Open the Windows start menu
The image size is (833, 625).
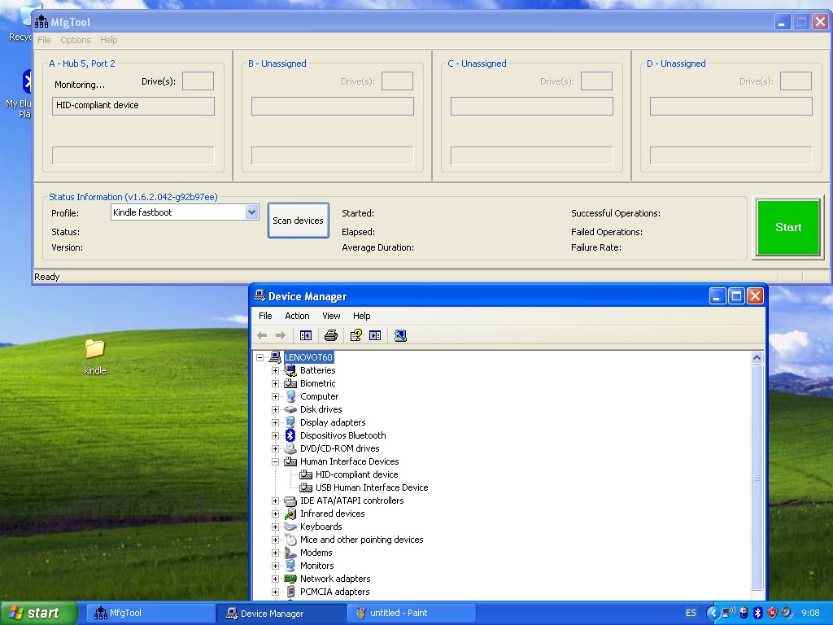pos(38,613)
